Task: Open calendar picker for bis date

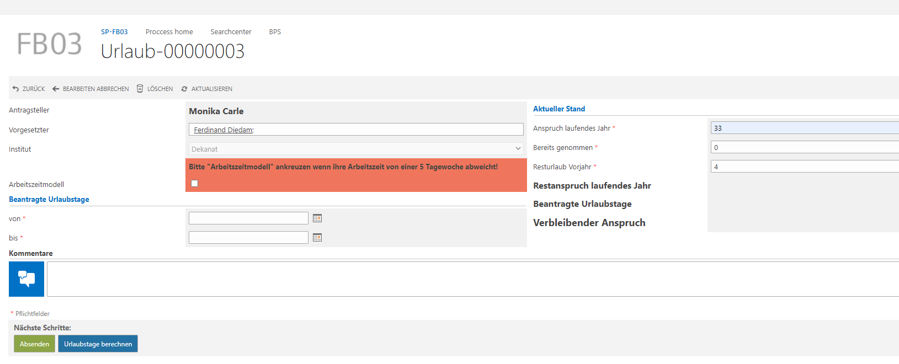Action: 317,238
